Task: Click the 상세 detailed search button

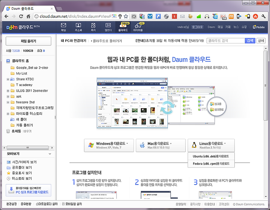Action: pyautogui.click(x=261, y=41)
